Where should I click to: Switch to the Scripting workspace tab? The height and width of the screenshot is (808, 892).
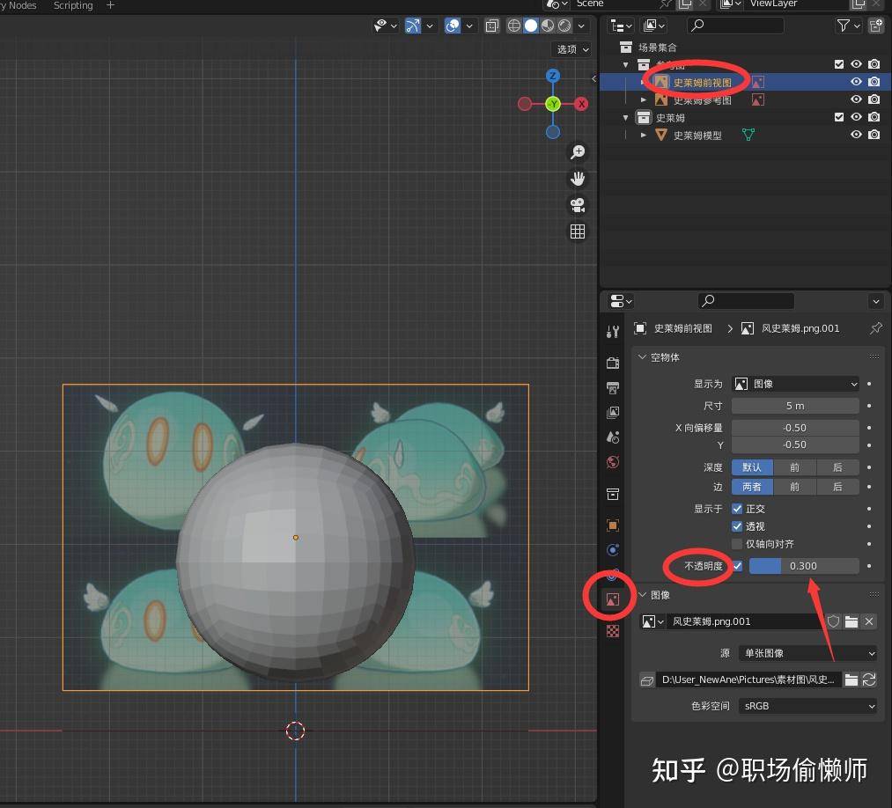point(73,5)
